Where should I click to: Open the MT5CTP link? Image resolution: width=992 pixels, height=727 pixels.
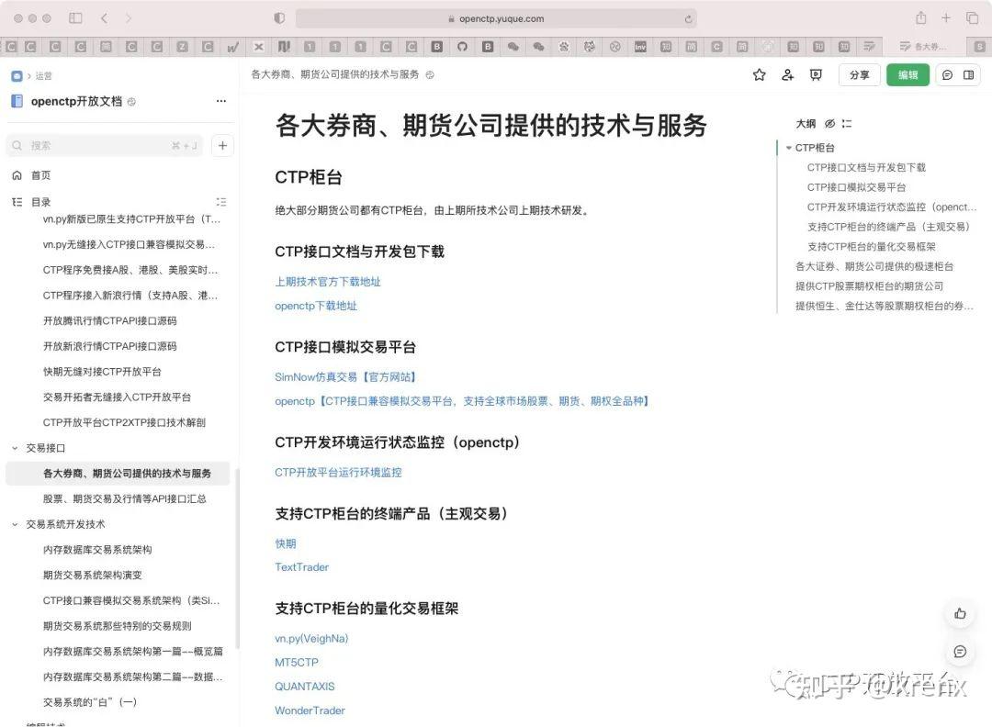(x=296, y=663)
